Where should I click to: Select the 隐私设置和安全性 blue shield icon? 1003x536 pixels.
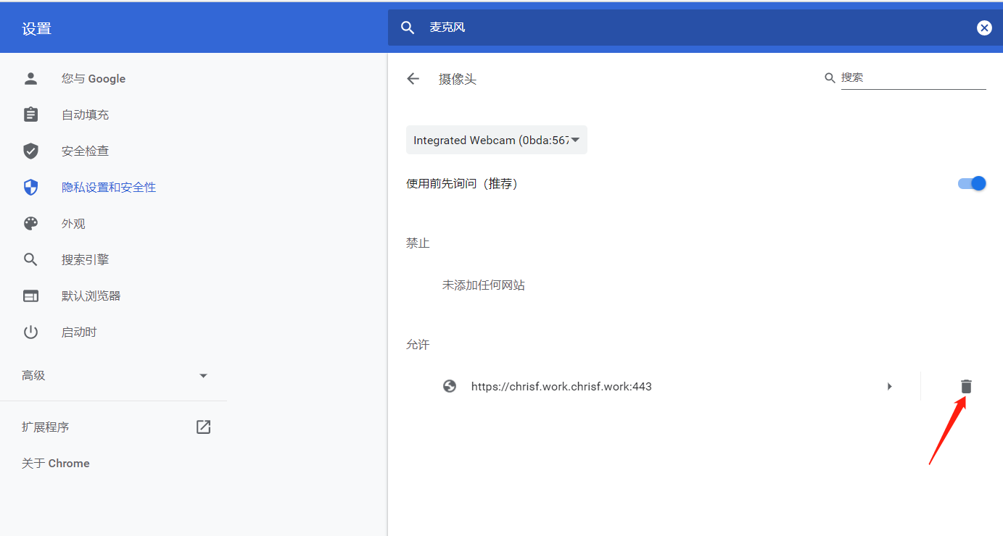click(x=30, y=187)
